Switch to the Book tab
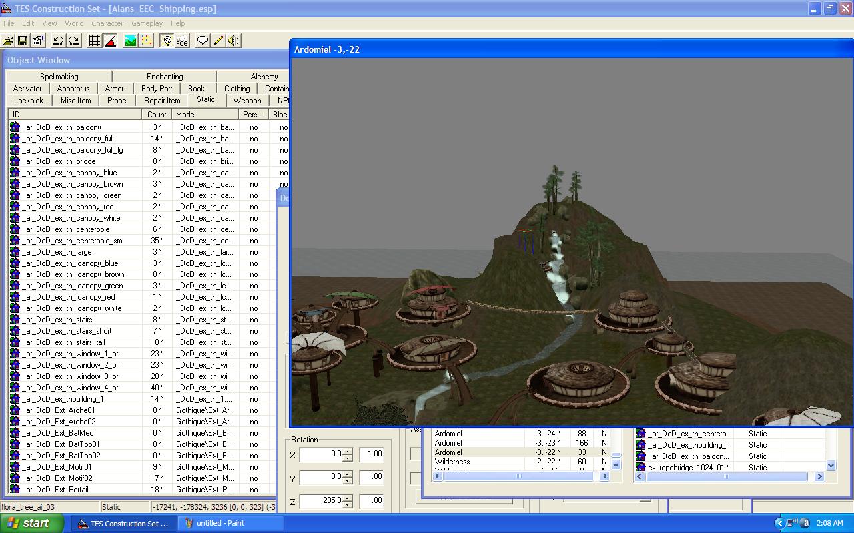Image resolution: width=854 pixels, height=533 pixels. (x=197, y=89)
